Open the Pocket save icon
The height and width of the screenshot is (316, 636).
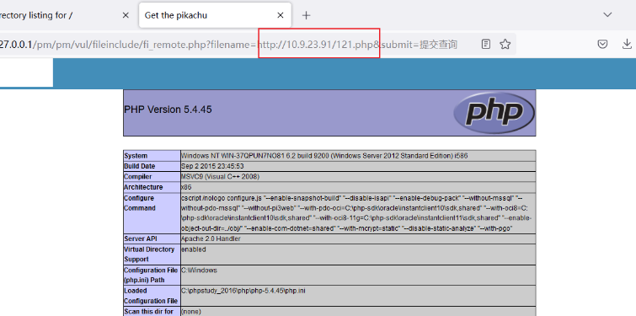coord(603,44)
